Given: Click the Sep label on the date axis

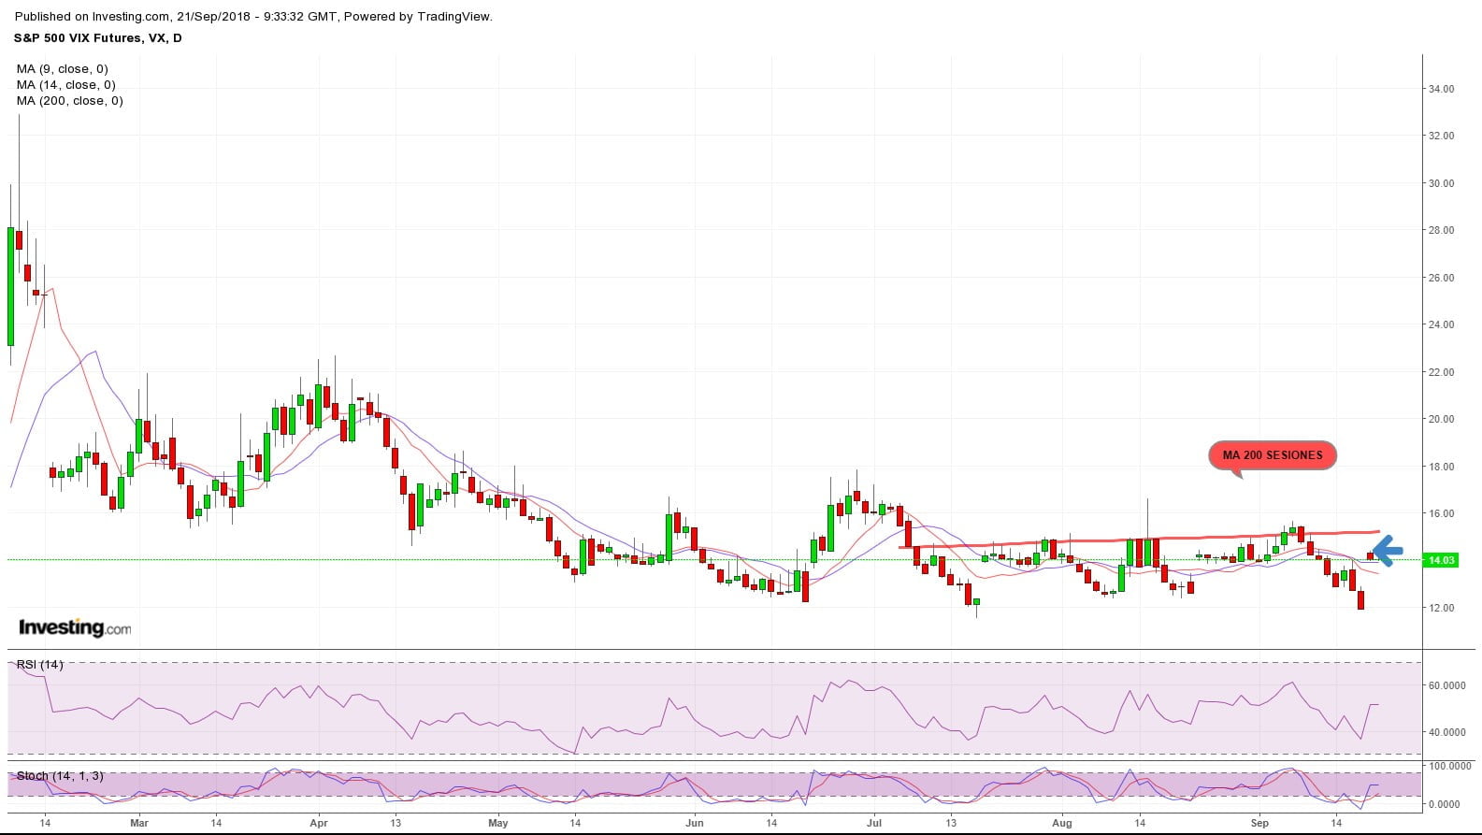Looking at the screenshot, I should [x=1259, y=823].
